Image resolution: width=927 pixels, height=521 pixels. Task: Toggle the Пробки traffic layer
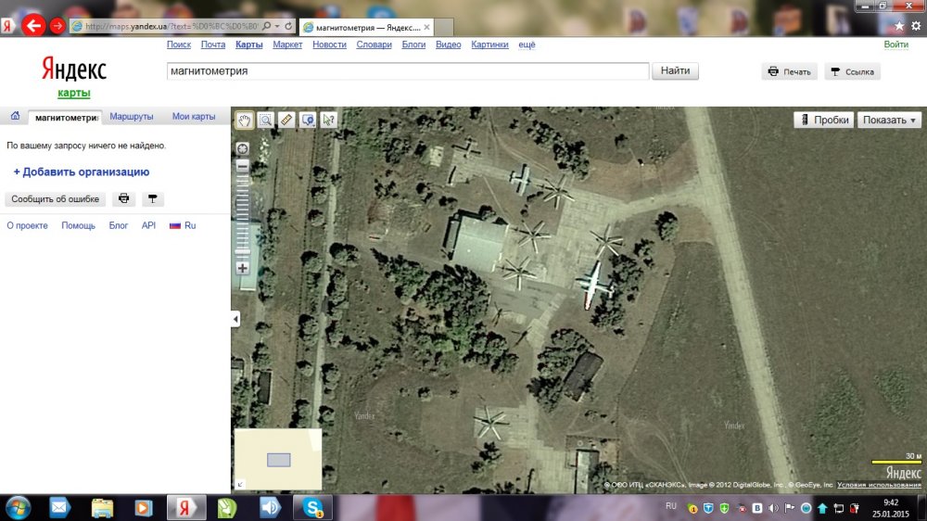[x=823, y=120]
